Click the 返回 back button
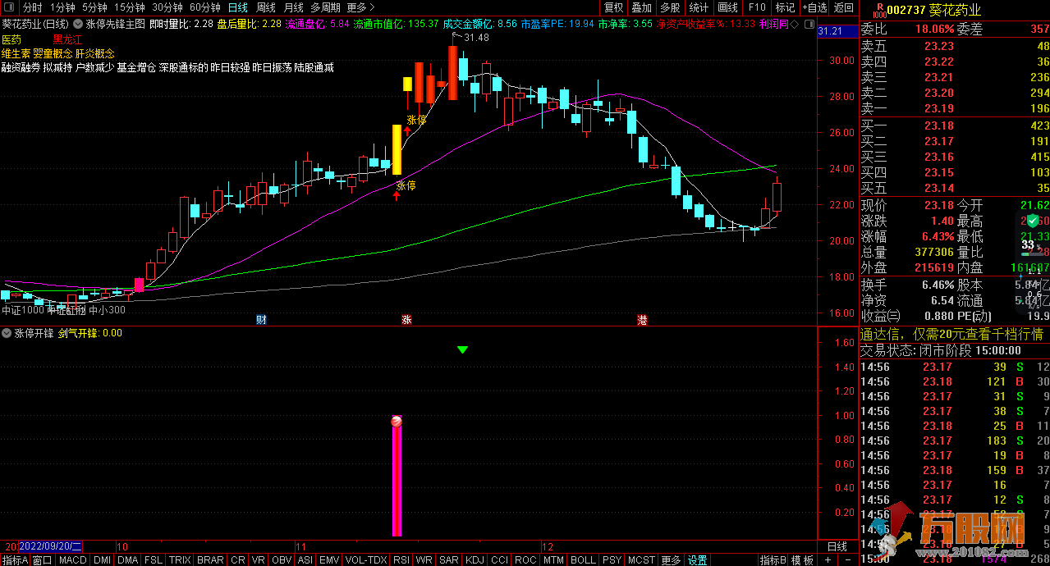 [844, 7]
